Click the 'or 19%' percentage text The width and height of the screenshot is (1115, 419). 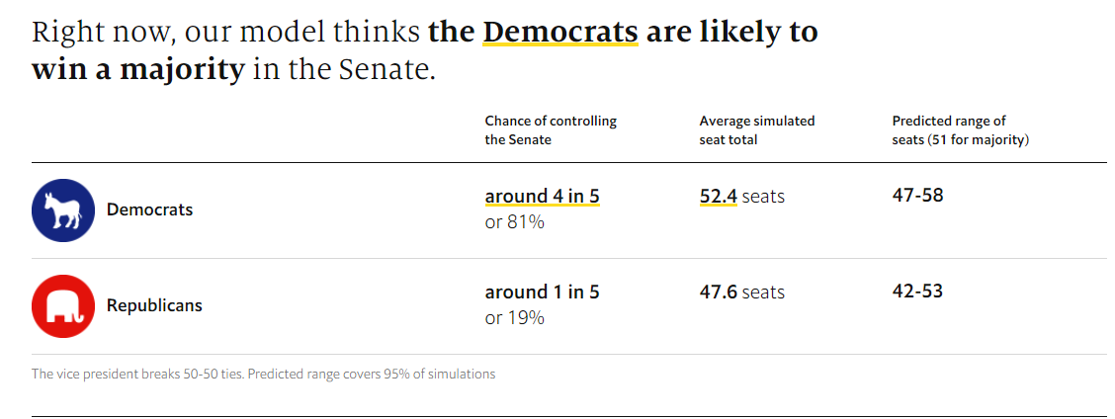click(514, 318)
